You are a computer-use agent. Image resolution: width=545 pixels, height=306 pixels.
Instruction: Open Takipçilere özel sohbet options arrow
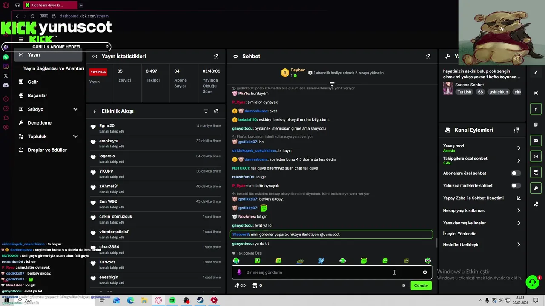pos(519,161)
